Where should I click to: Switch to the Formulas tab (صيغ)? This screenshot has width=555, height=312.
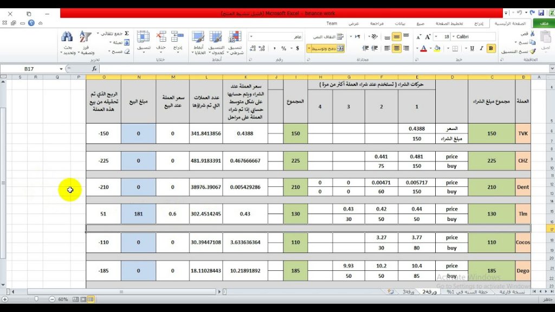point(420,23)
